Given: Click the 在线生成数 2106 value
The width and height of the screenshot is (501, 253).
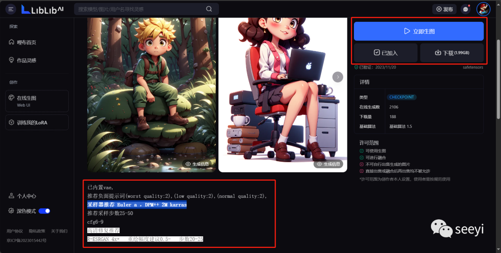Looking at the screenshot, I should 394,107.
